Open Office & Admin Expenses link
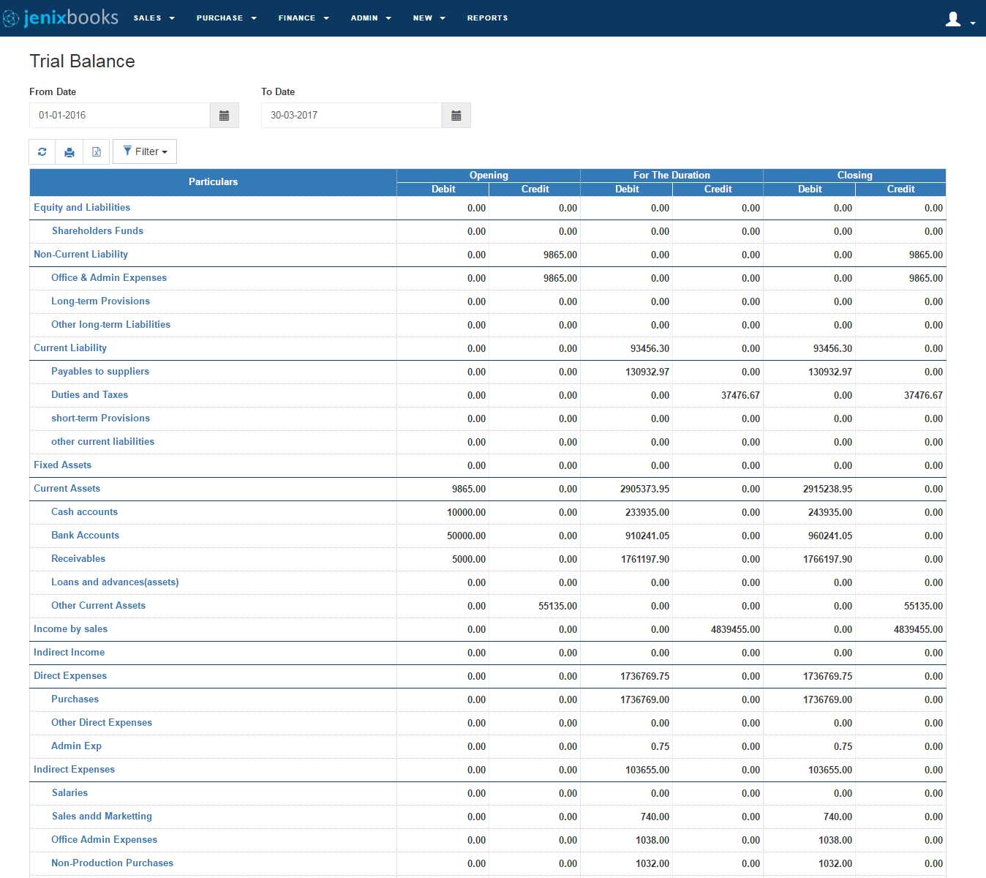Screen dimensions: 986x878 (109, 278)
